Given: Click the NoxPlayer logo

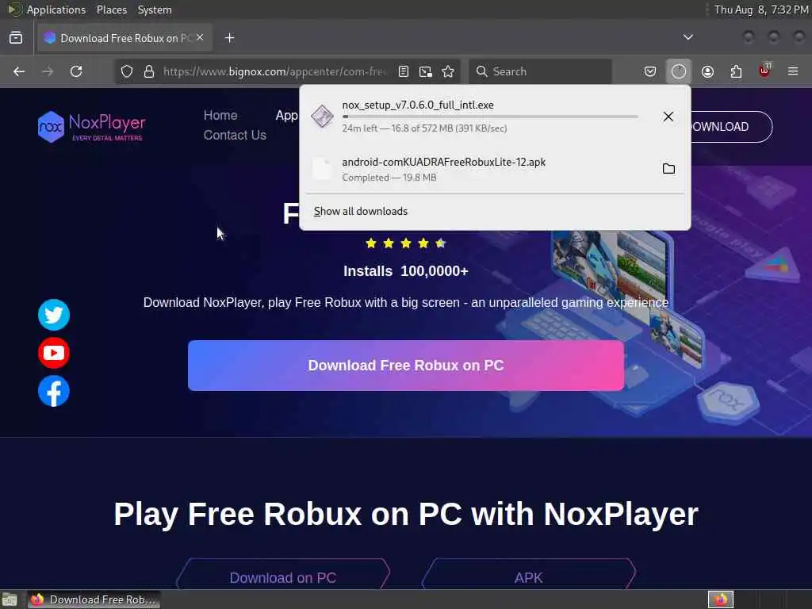Looking at the screenshot, I should (92, 126).
